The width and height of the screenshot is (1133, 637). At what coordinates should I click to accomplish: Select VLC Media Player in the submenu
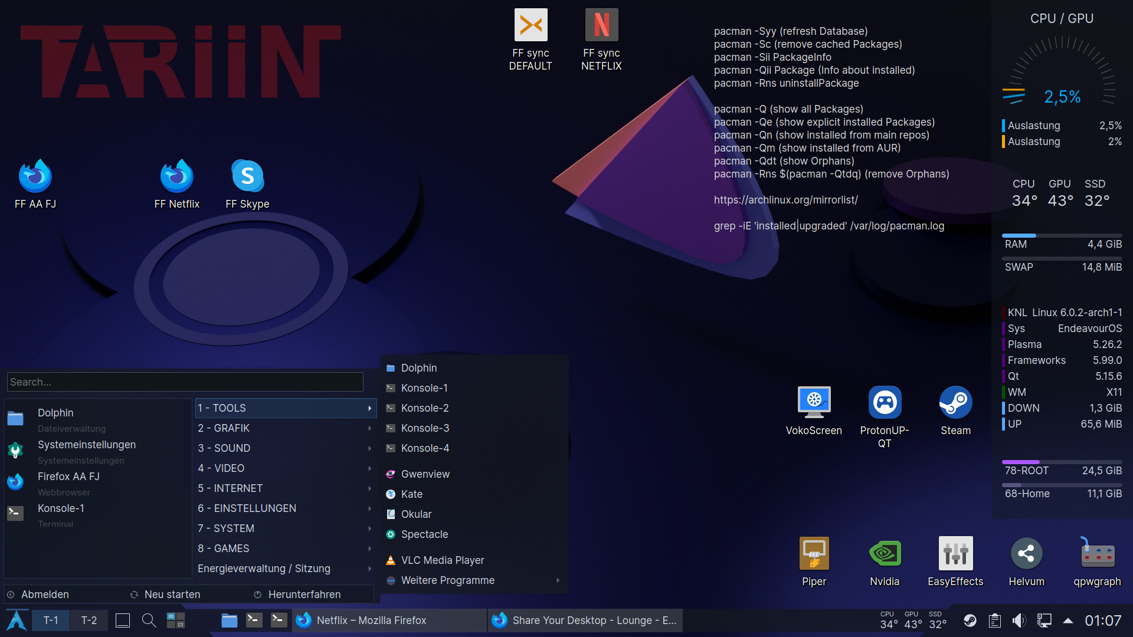(474, 560)
